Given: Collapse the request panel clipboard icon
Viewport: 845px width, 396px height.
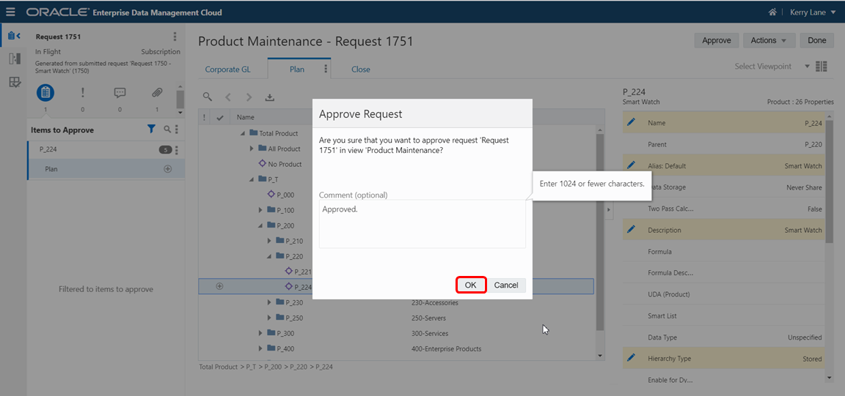Looking at the screenshot, I should click(14, 36).
